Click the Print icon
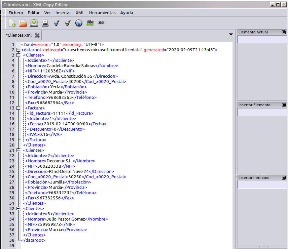288x249 pixels. click(x=45, y=23)
